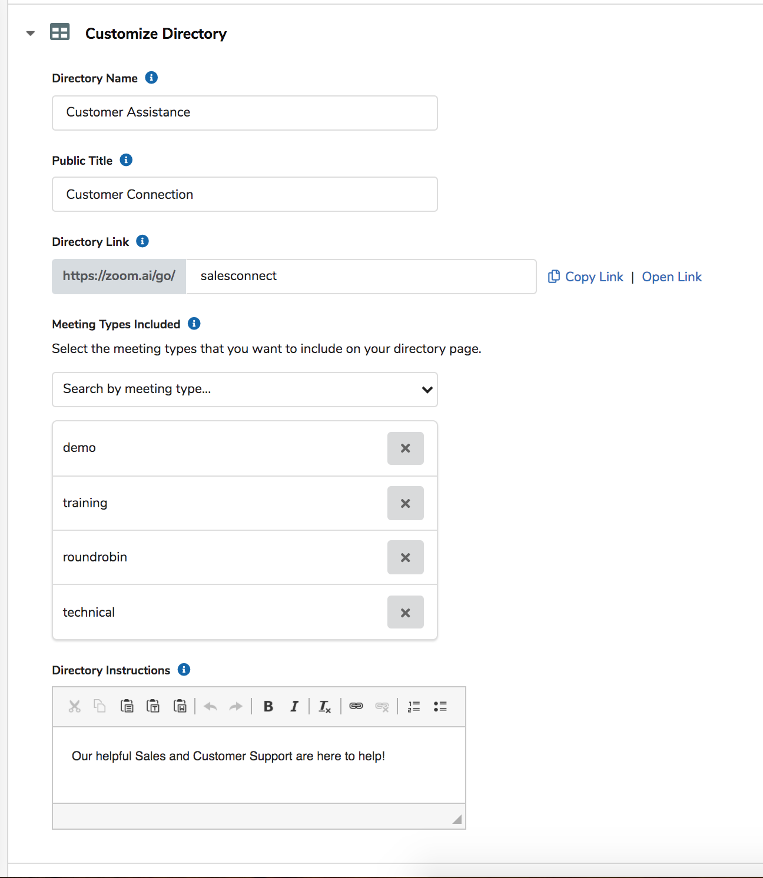Insert numbered list in instructions editor
Screen dimensions: 763x878
coord(414,706)
